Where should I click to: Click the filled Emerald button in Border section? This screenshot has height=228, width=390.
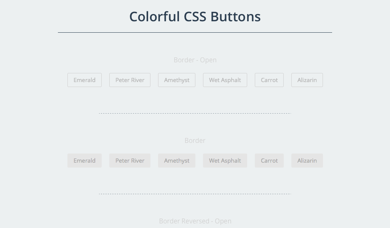[x=85, y=161]
